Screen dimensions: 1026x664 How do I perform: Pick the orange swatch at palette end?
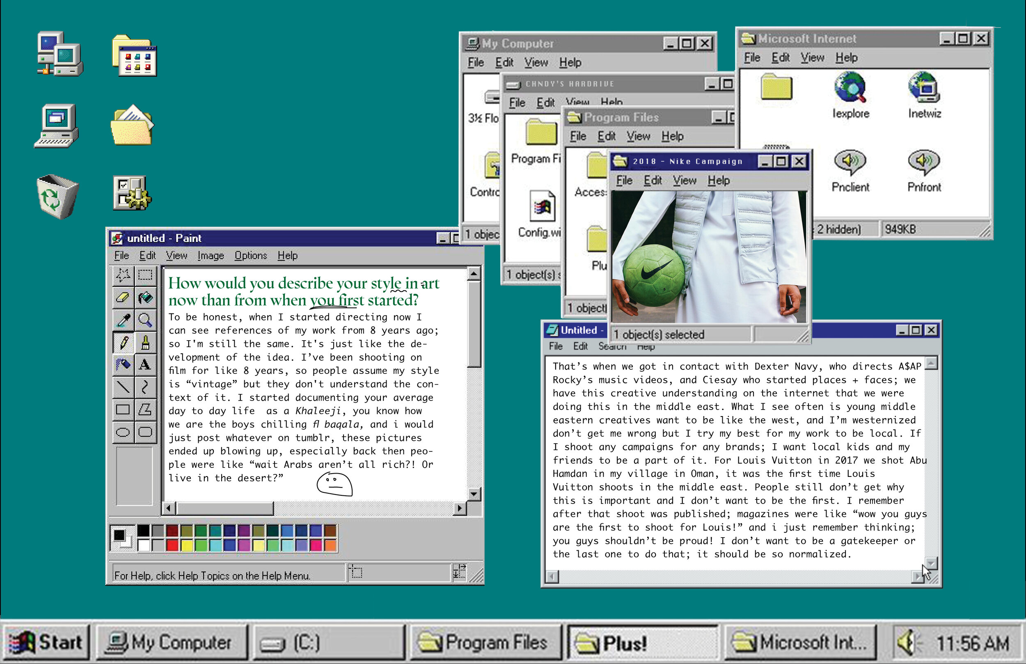tap(330, 545)
